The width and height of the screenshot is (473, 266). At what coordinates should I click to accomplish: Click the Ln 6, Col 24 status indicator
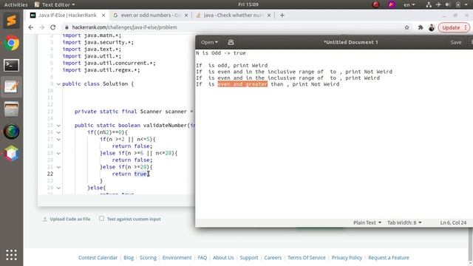pos(453,222)
